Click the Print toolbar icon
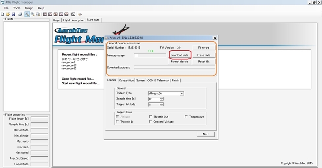This screenshot has height=168, width=322. [20, 14]
